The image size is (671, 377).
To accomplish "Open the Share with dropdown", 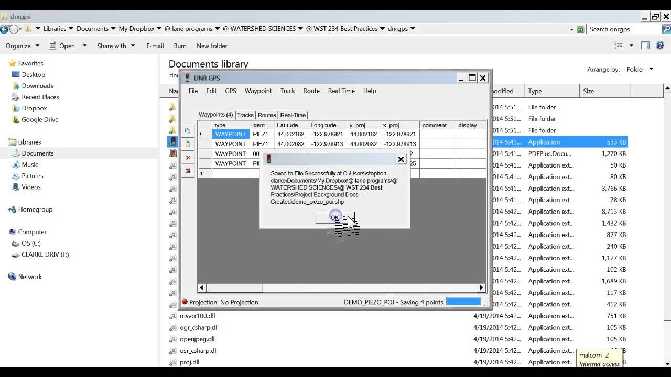I will coord(116,46).
